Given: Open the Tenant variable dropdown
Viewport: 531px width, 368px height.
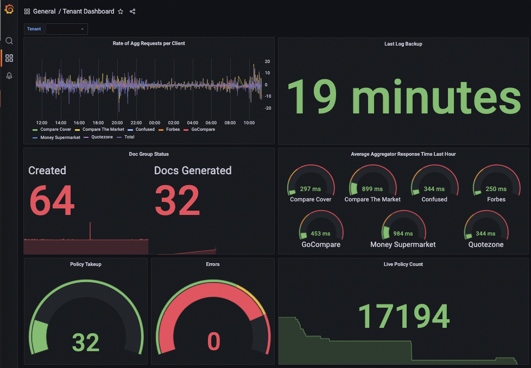Looking at the screenshot, I should tap(67, 29).
